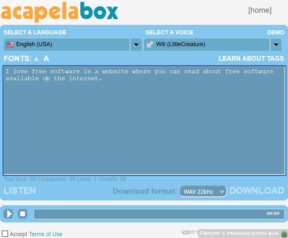Click the voice gender icon beside Will
Viewport: 288px width, 238px height.
150,45
